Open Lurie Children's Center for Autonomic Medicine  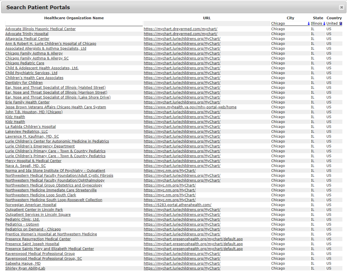click(57, 141)
